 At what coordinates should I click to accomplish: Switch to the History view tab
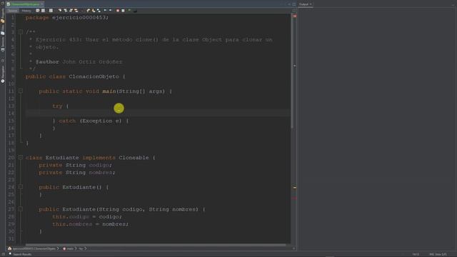26,11
